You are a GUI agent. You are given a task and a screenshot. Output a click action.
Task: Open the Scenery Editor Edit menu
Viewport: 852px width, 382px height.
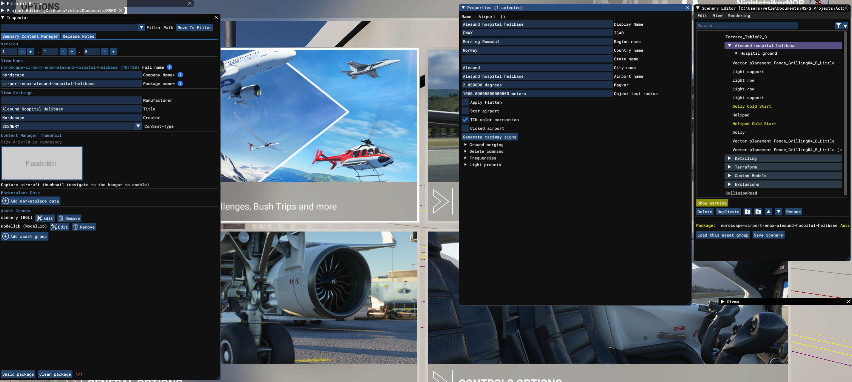(x=702, y=16)
